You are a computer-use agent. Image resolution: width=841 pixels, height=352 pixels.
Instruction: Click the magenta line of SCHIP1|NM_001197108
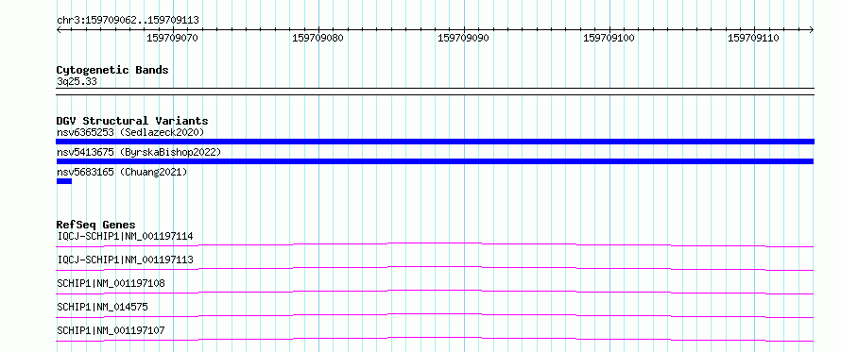coord(435,292)
